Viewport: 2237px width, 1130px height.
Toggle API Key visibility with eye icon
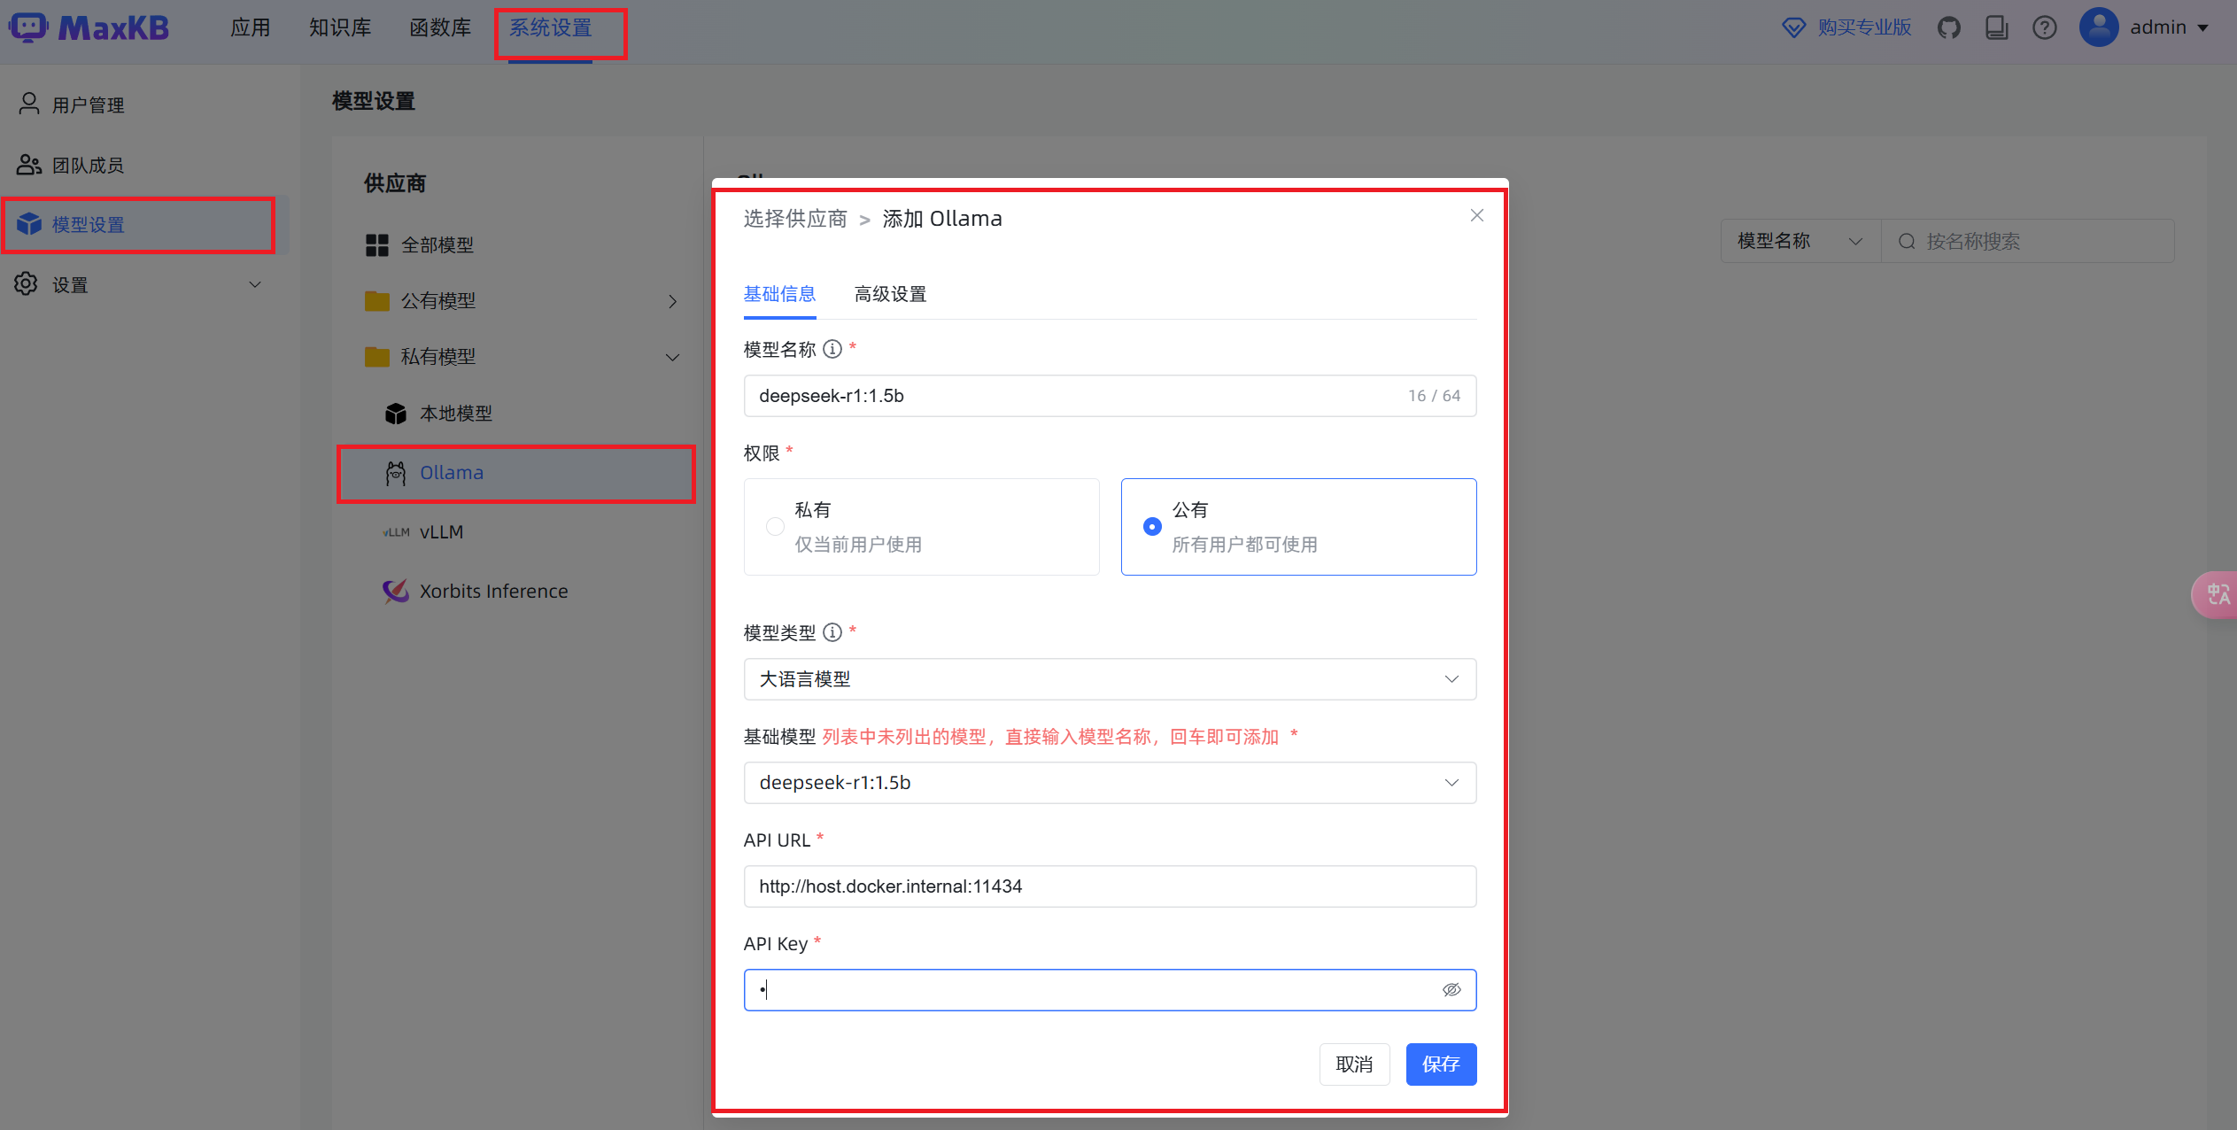1451,989
